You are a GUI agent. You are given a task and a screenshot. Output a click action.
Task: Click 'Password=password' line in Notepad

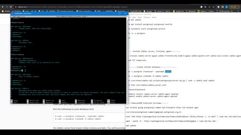pyautogui.click(x=137, y=89)
